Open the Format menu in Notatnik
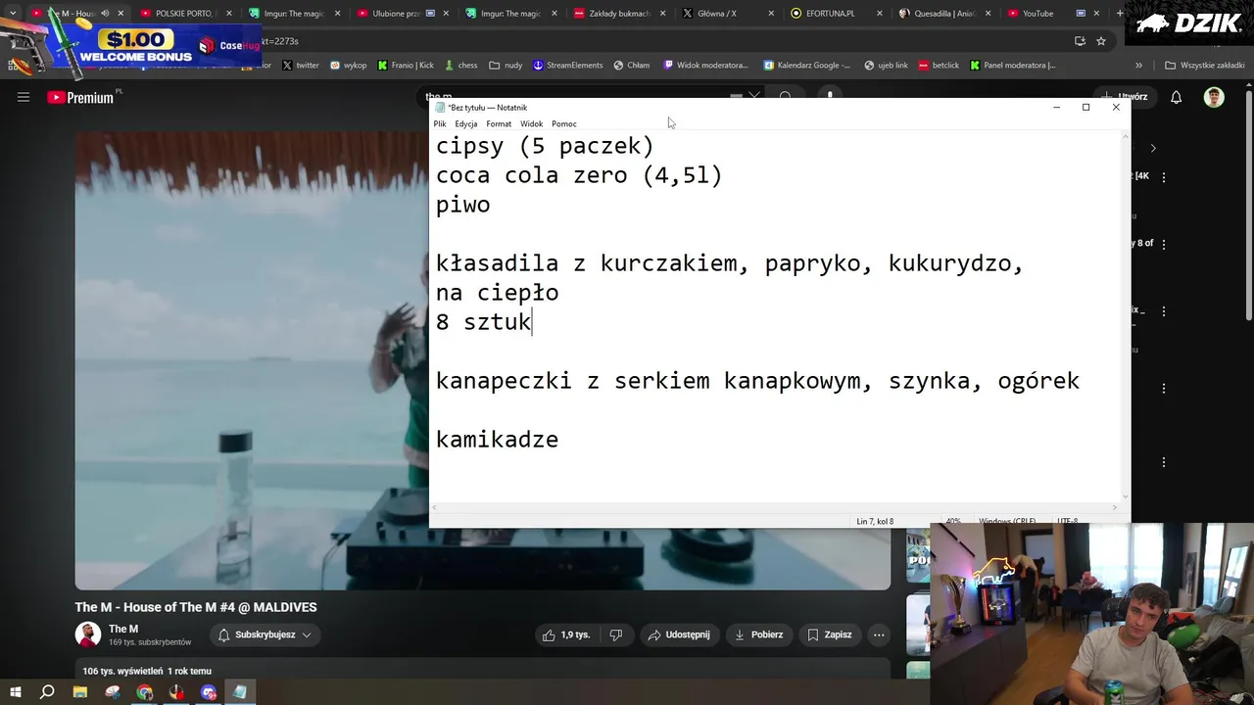 click(499, 123)
